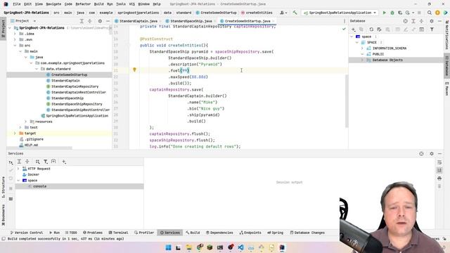Screen dimensions: 450x253
Task: Toggle the Notifications side tool window
Action: click(x=447, y=34)
